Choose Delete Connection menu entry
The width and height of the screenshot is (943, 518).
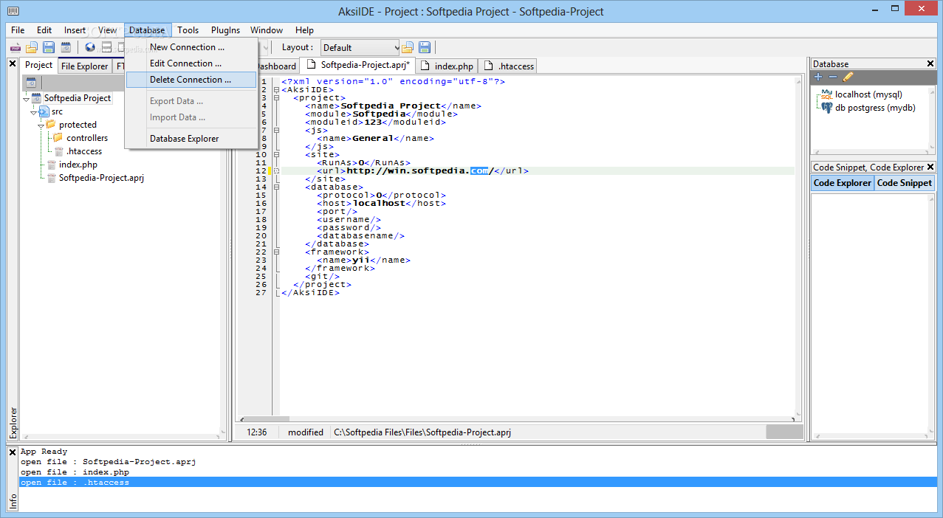pyautogui.click(x=191, y=80)
